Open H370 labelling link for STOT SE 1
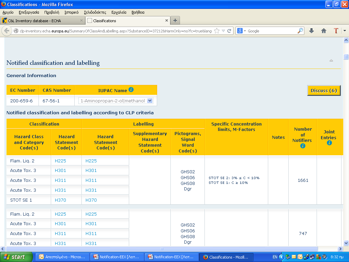Screen dimensions: 349x262 pyautogui.click(x=91, y=200)
